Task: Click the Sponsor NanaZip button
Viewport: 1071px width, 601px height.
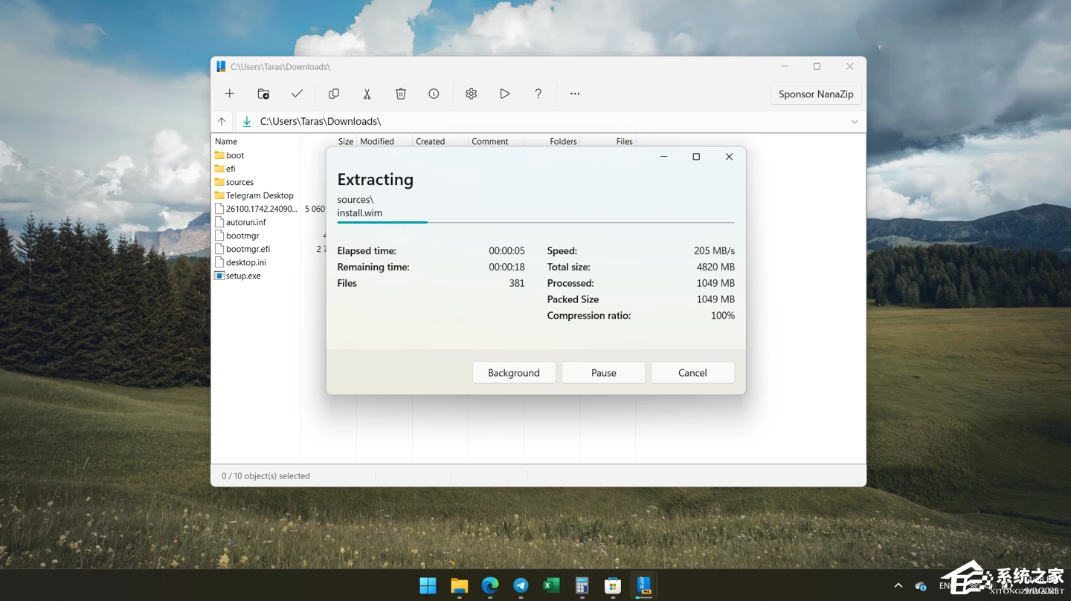Action: pyautogui.click(x=815, y=94)
